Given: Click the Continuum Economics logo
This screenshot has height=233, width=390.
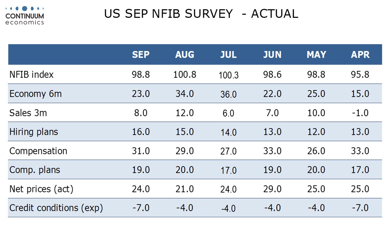Looking at the screenshot, I should click(25, 15).
